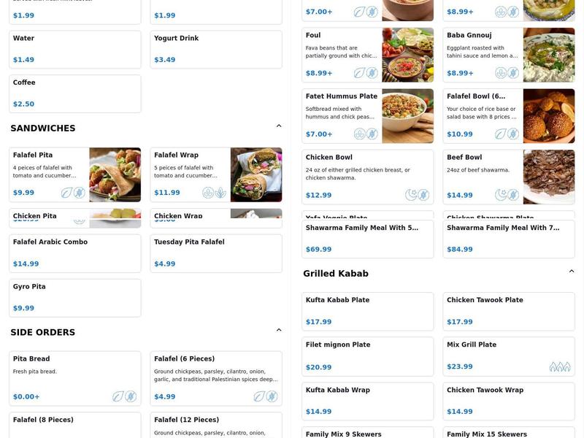Collapse the SIDE ORDERS section
This screenshot has height=438, width=584.
click(278, 329)
